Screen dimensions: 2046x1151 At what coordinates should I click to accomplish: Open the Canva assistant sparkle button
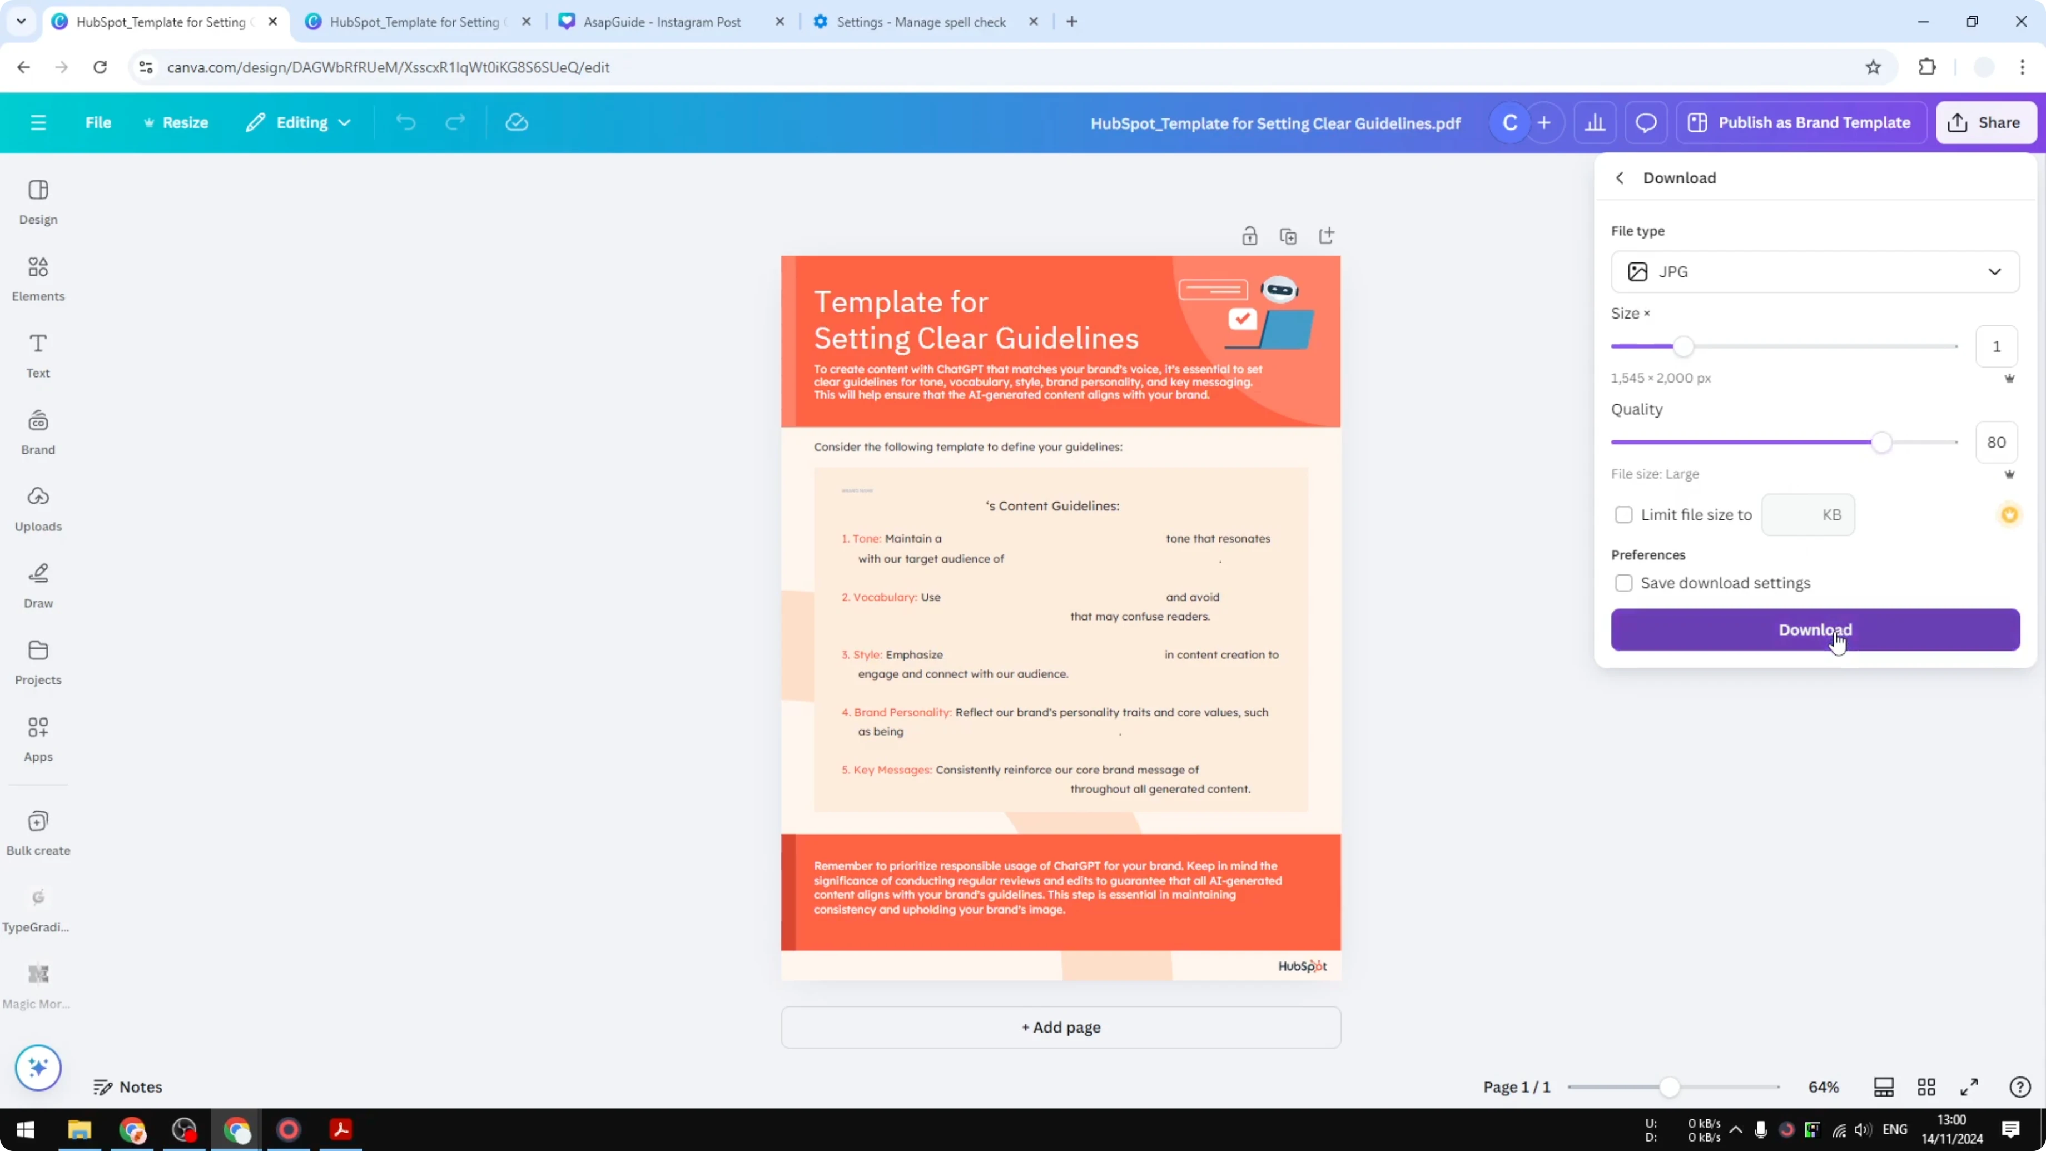(x=37, y=1068)
